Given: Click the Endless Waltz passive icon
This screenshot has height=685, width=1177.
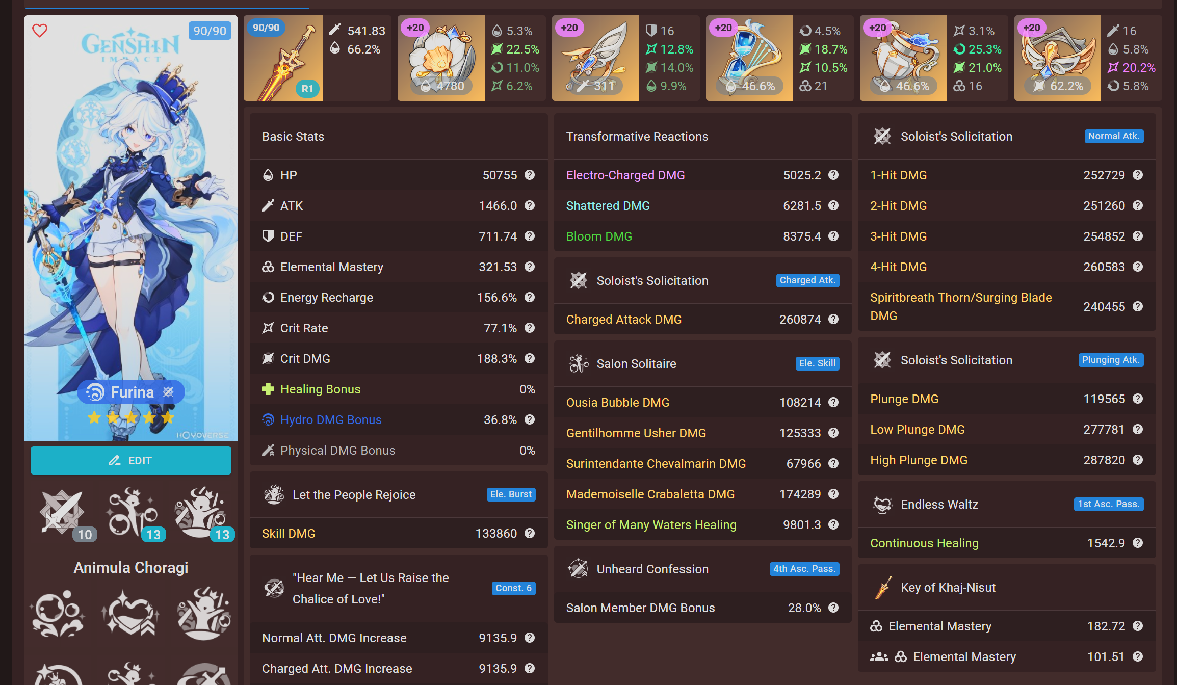Looking at the screenshot, I should pyautogui.click(x=882, y=504).
